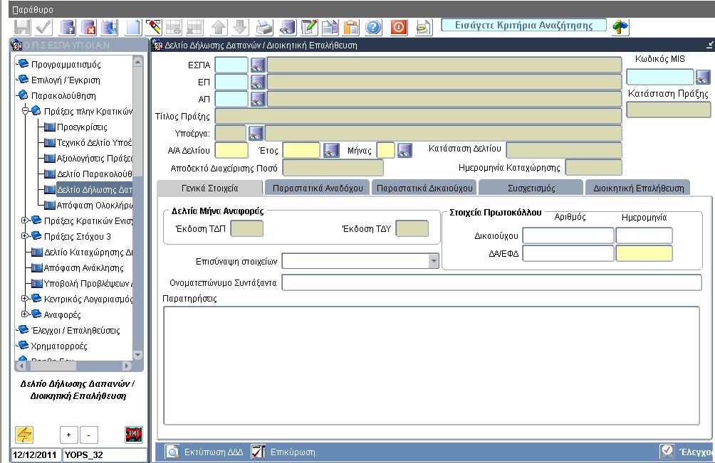
Task: Open the lookup list button next to ΑΠ field
Action: [258, 99]
